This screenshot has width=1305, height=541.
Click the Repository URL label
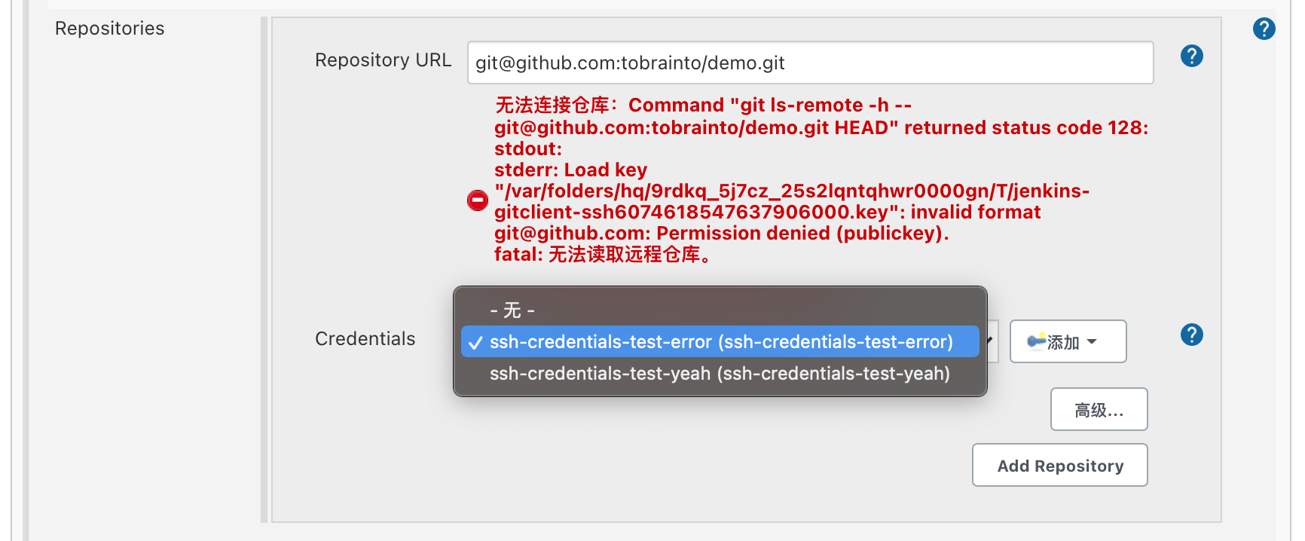point(383,60)
